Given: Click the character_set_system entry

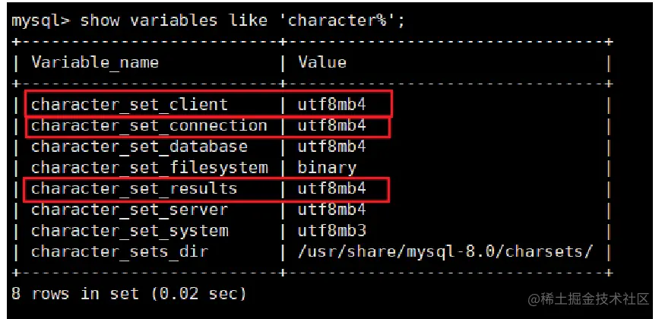Looking at the screenshot, I should [x=129, y=230].
